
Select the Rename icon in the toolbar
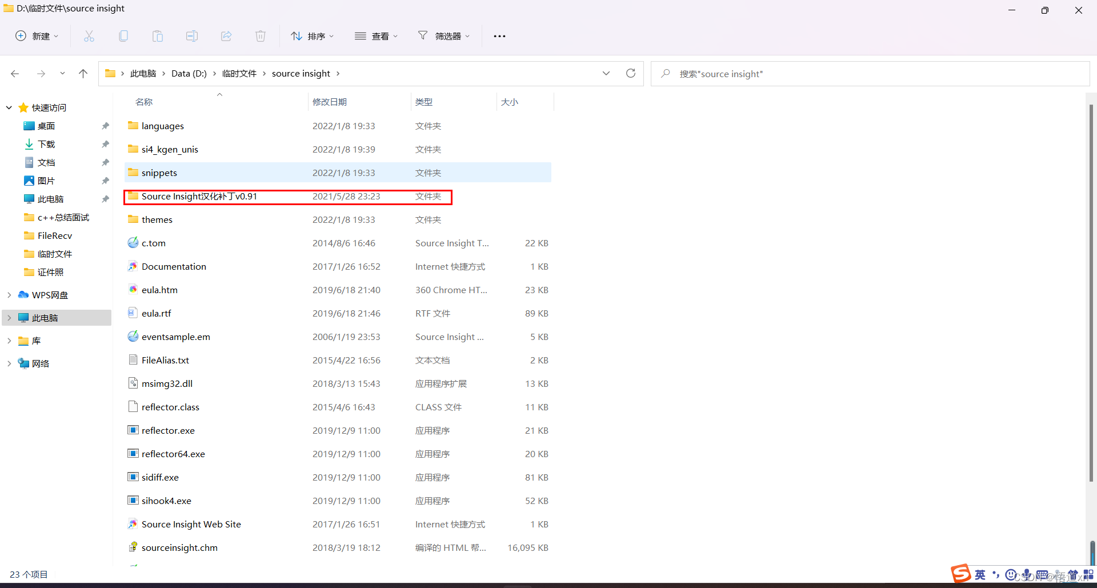192,35
